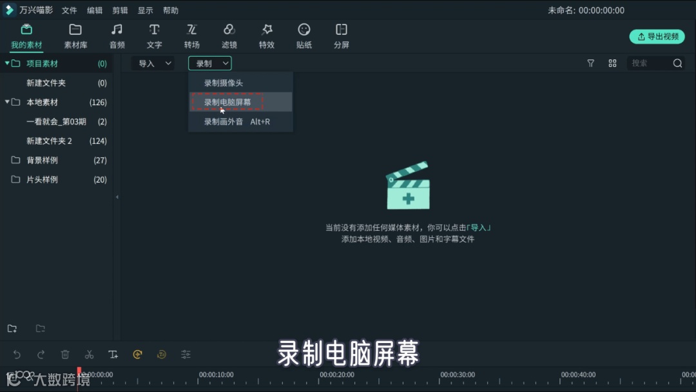Click the grid view layout icon

(x=612, y=63)
